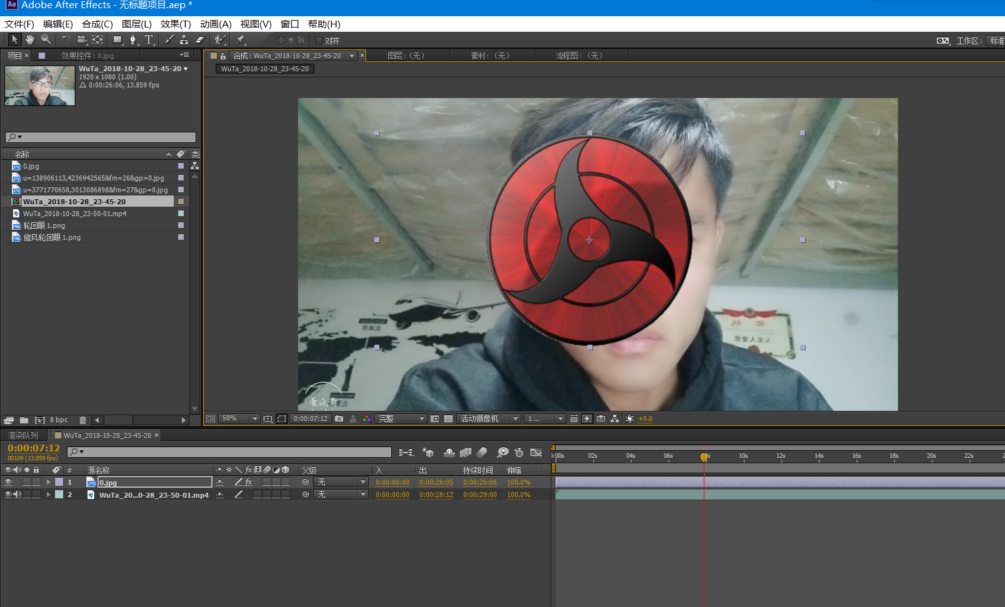Open the 图层(L) menu
The image size is (1005, 607).
pos(137,24)
